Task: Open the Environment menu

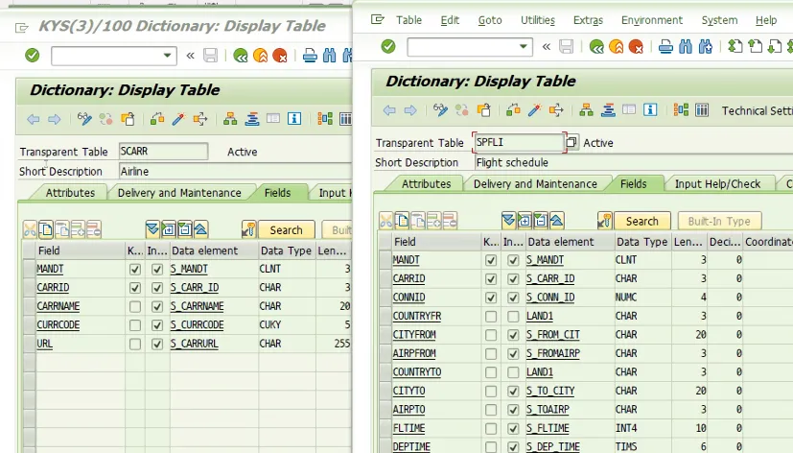Action: [652, 20]
